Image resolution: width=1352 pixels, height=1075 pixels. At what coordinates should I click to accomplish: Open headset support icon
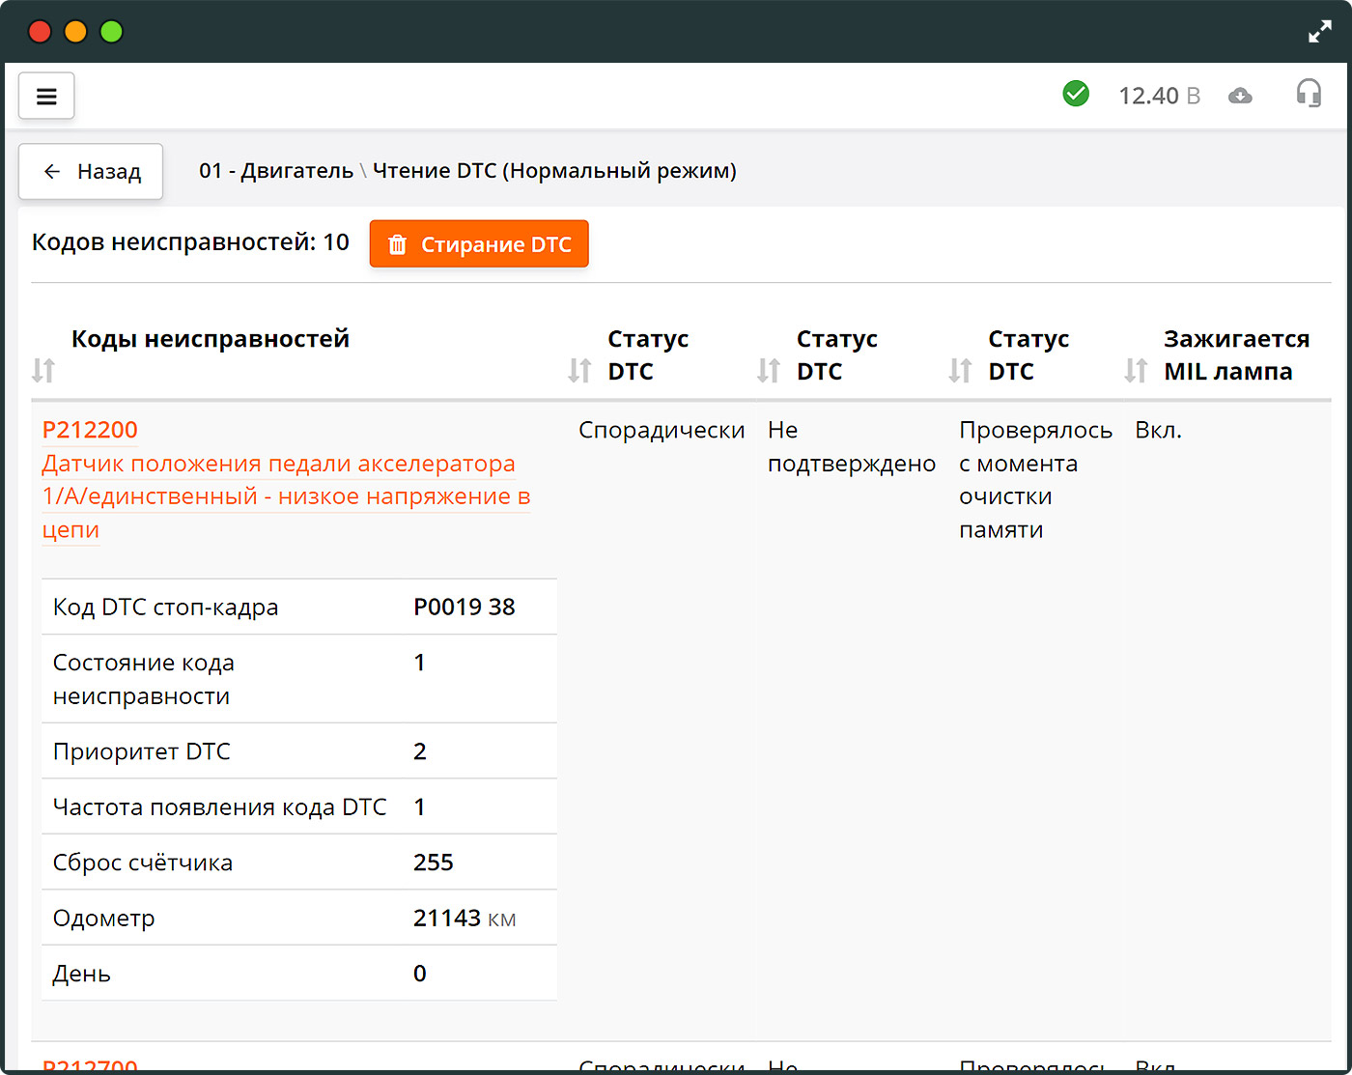1309,94
